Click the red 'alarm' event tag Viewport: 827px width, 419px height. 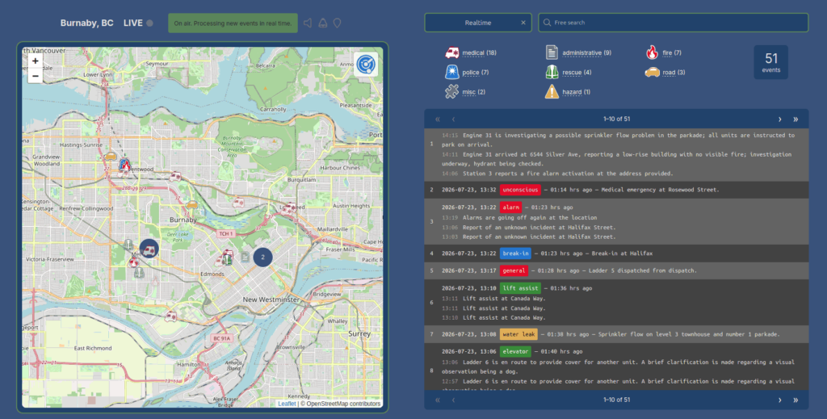(x=510, y=207)
